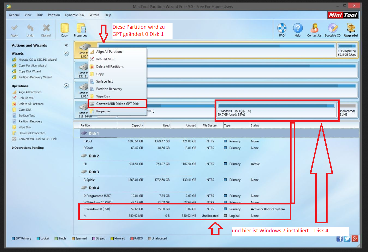Click the Bootable CD icon
368x252 pixels.
point(333,28)
